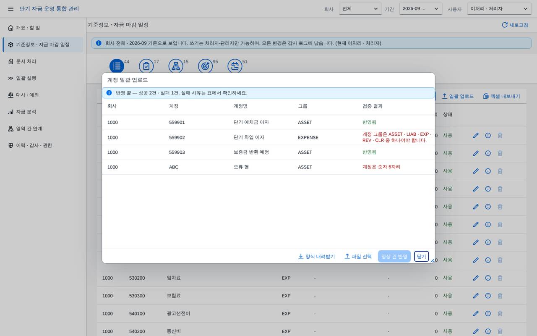Show info for the 530300 보험료 row
Screen dimensions: 537x336
pyautogui.click(x=488, y=296)
